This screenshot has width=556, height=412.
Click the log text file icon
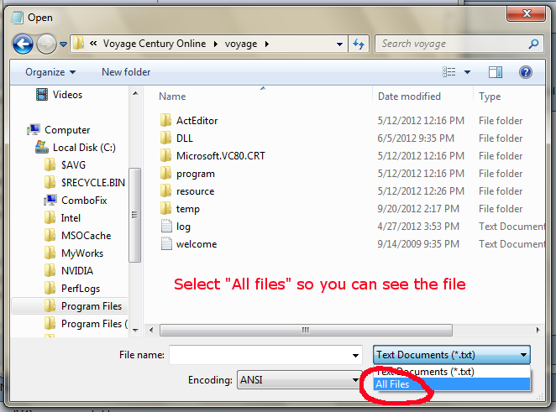click(x=166, y=226)
